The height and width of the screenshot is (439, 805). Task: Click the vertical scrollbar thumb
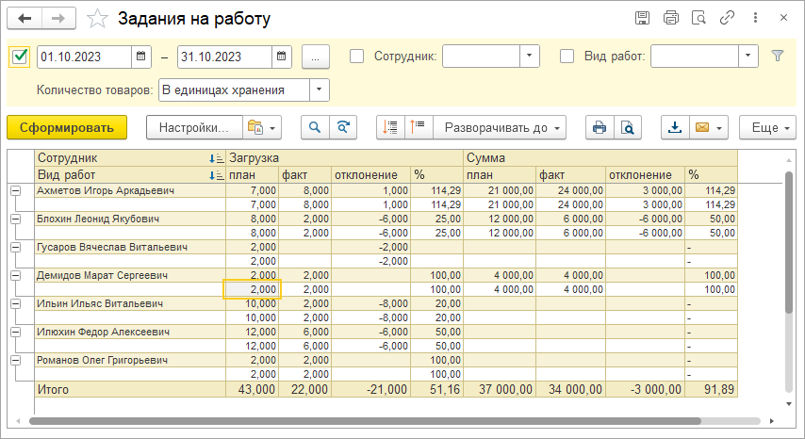point(789,242)
